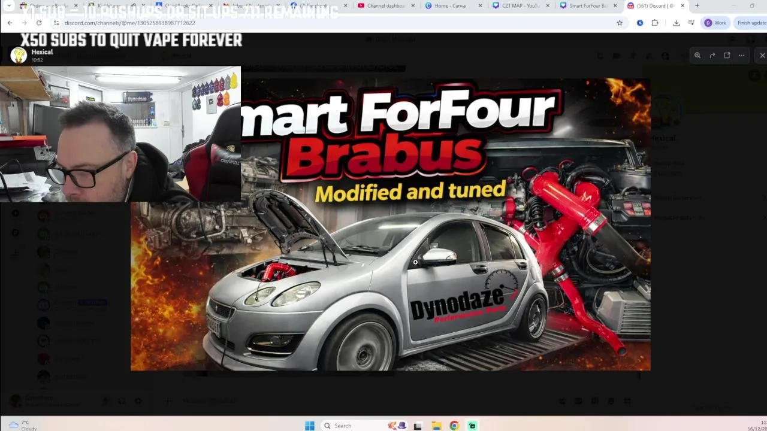
Task: Open Google Chrome from the taskbar
Action: coord(454,426)
